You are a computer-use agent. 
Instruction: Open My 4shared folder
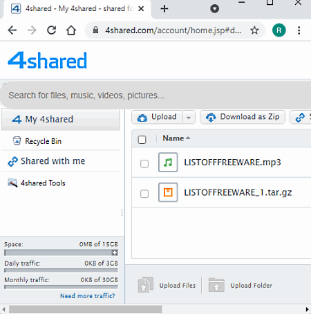pyautogui.click(x=60, y=120)
